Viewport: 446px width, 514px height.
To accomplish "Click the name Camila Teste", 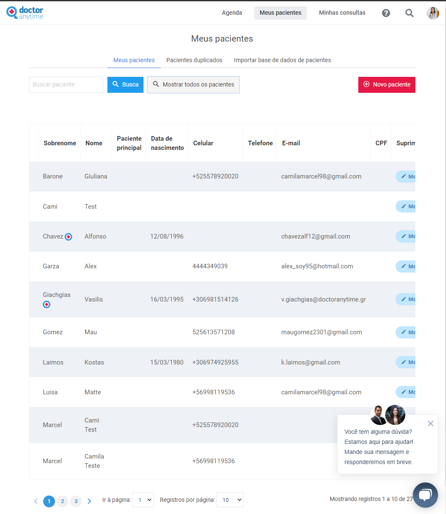I will coord(94,461).
